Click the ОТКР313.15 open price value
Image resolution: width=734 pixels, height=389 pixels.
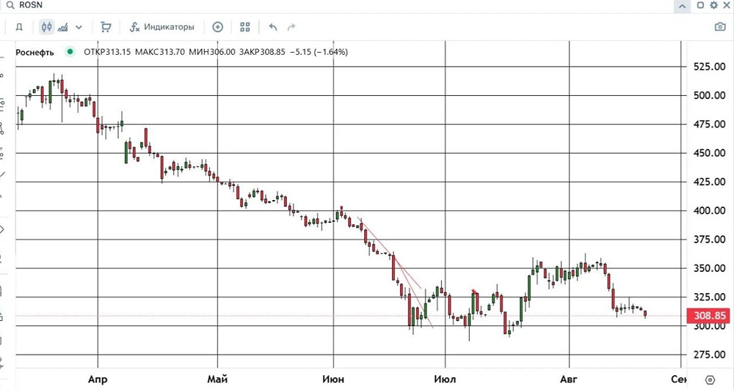107,52
